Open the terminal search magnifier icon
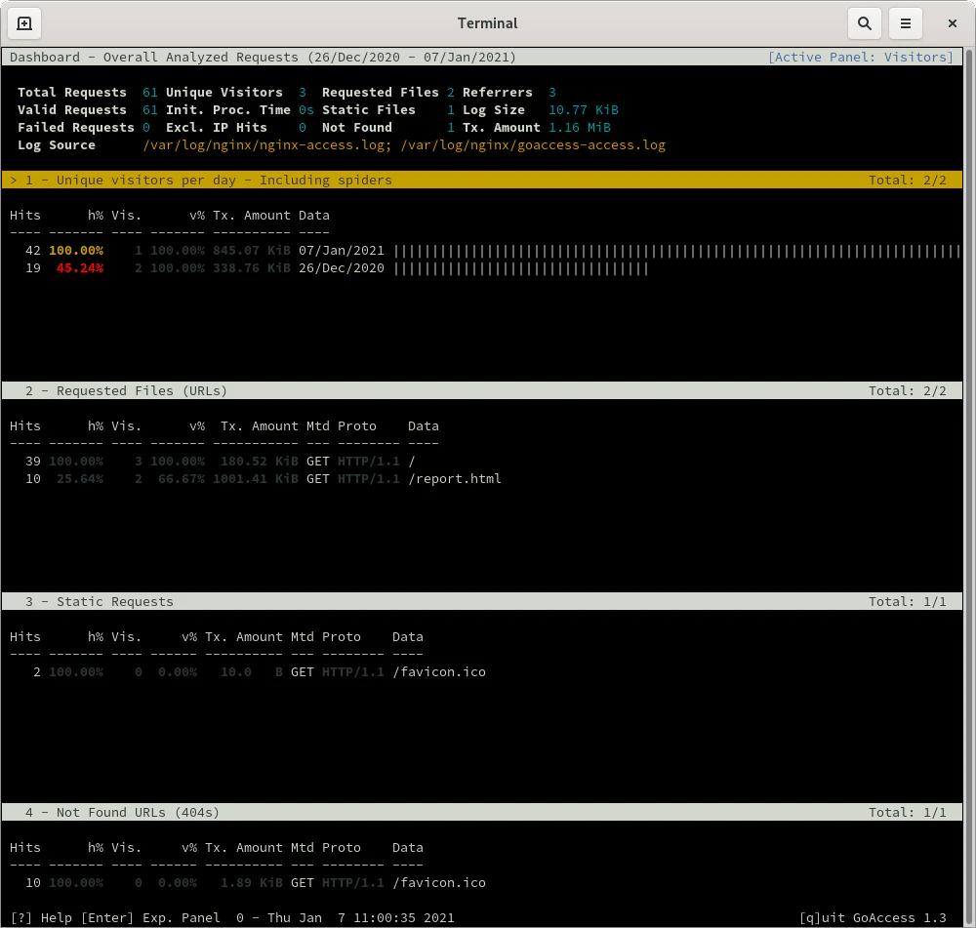The height and width of the screenshot is (928, 976). tap(864, 23)
